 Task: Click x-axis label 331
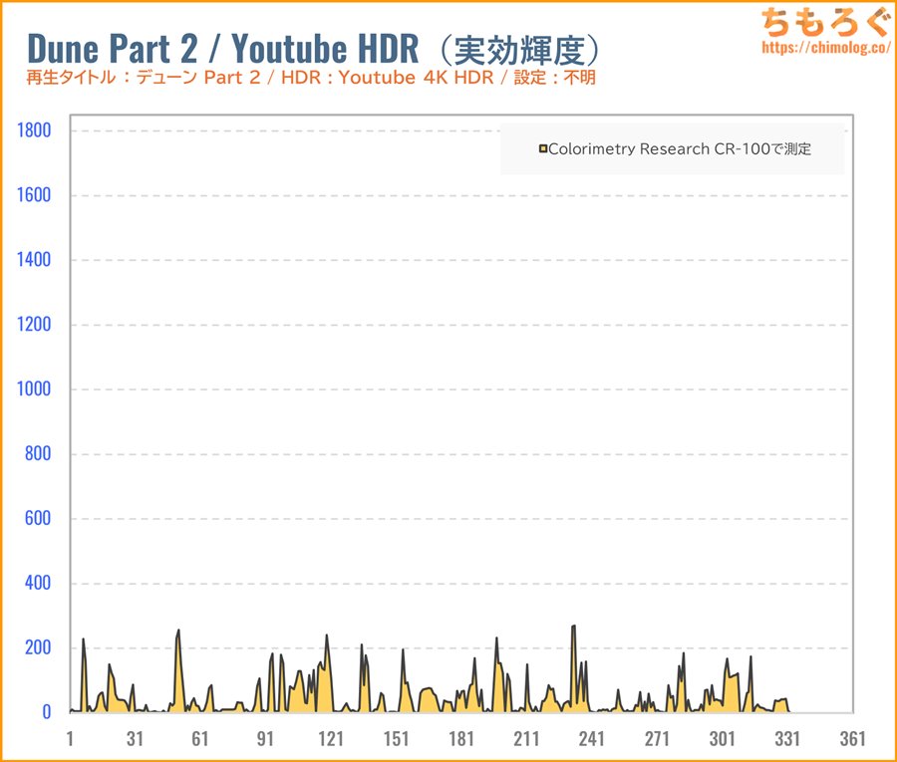coord(787,738)
